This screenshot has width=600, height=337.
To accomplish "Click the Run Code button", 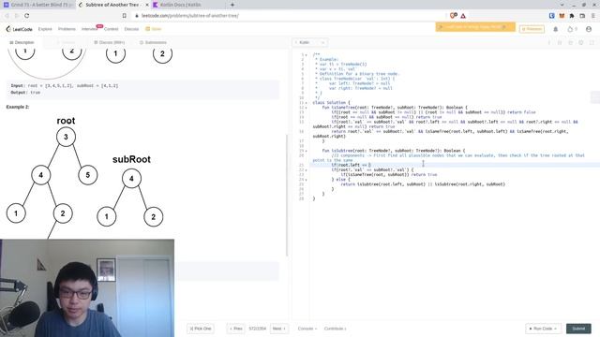I will pyautogui.click(x=543, y=329).
